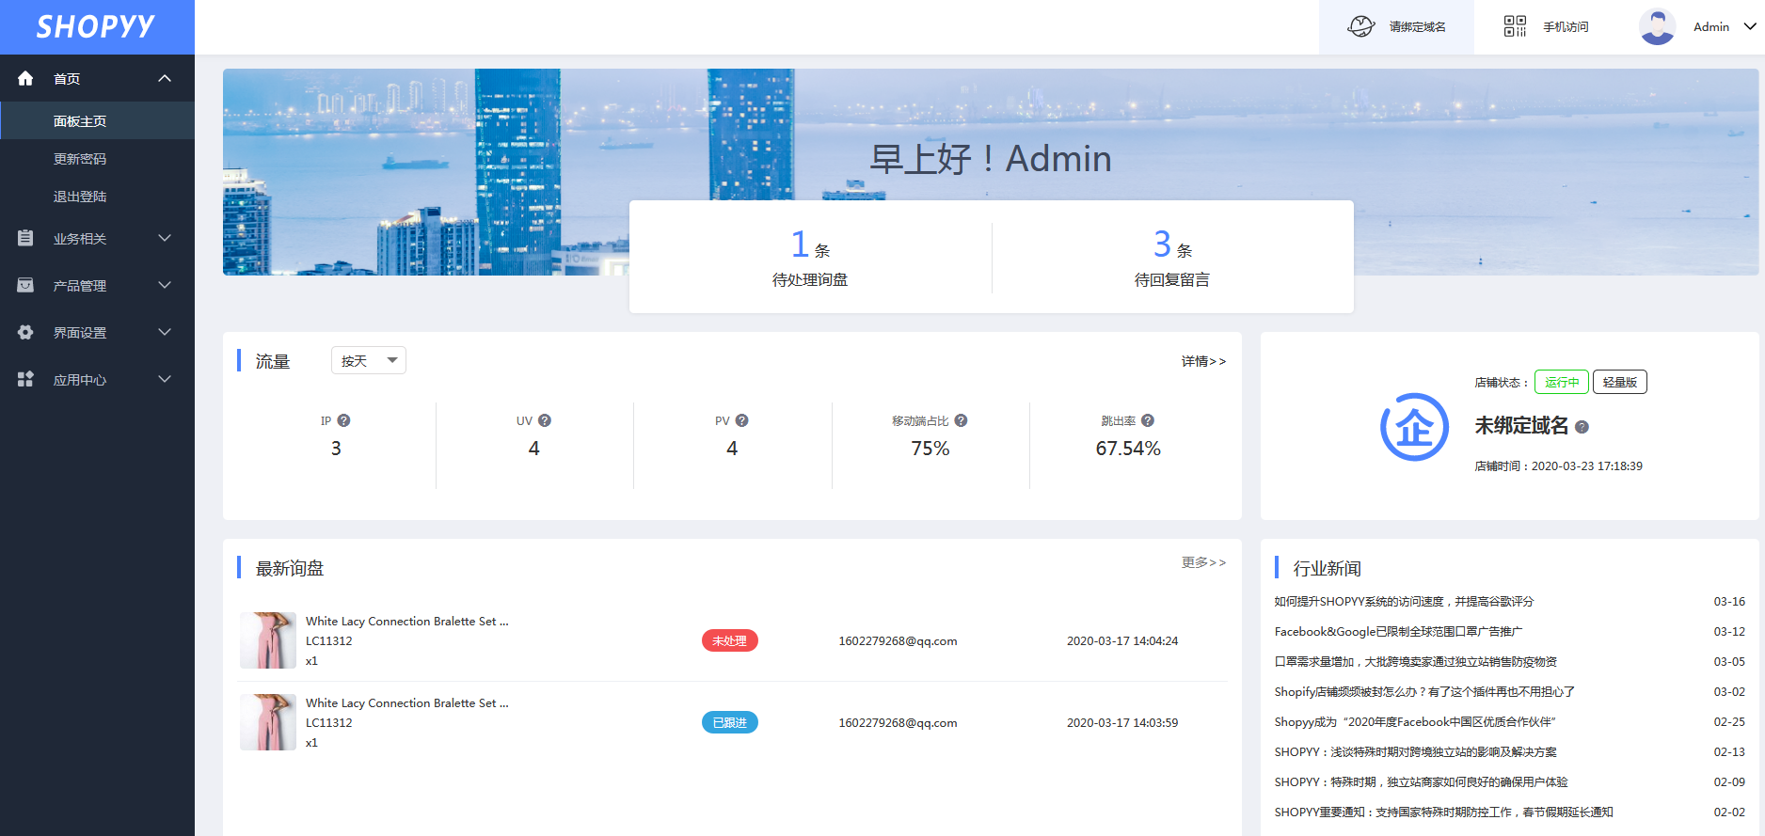
Task: Click the 应用中心 grid icon
Action: click(x=25, y=379)
